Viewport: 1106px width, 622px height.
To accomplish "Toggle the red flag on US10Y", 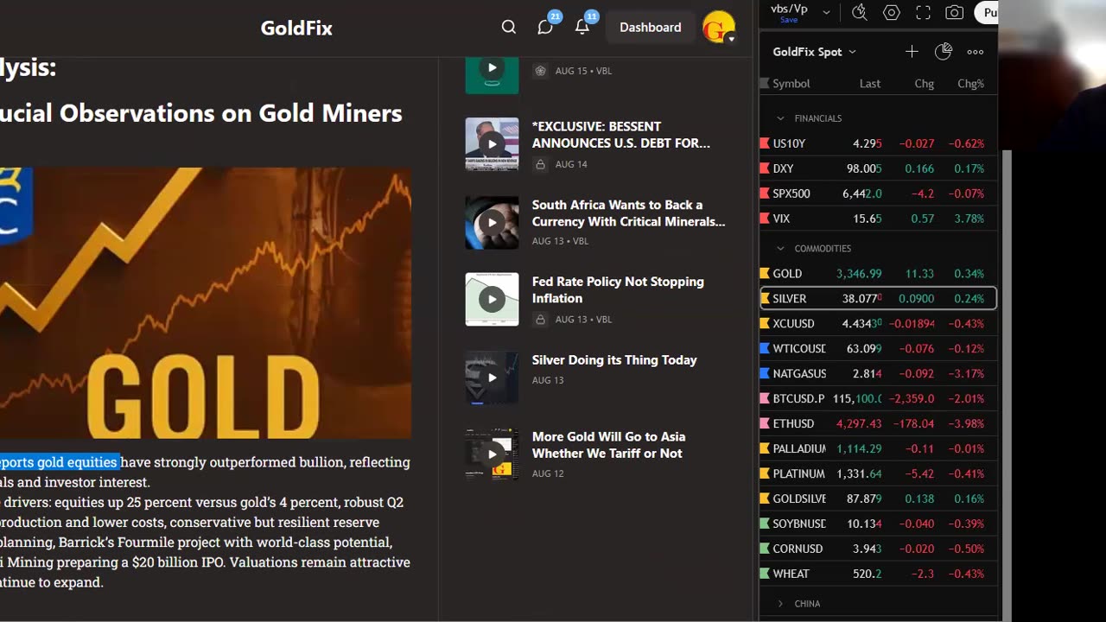I will 765,143.
